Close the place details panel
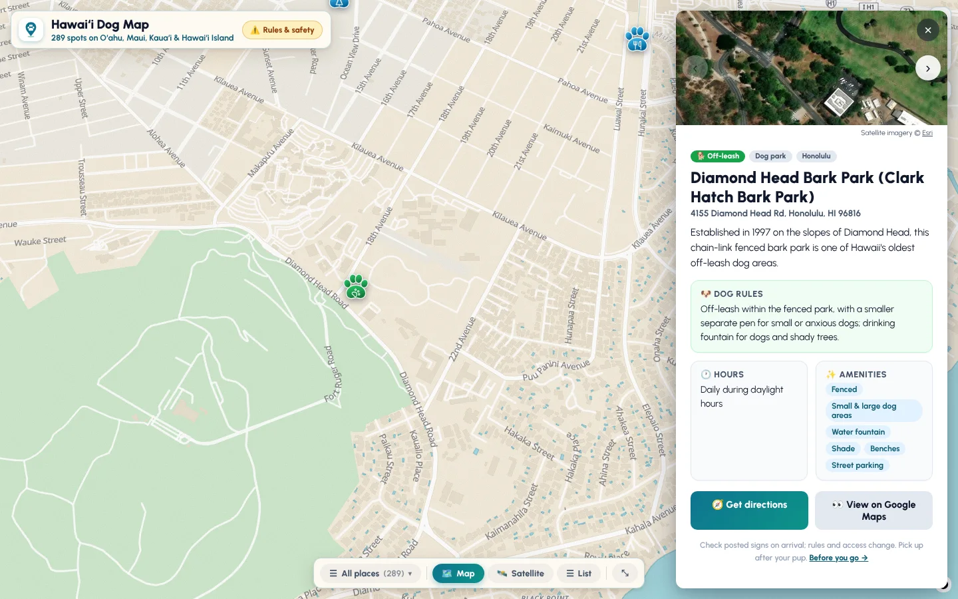 click(928, 30)
